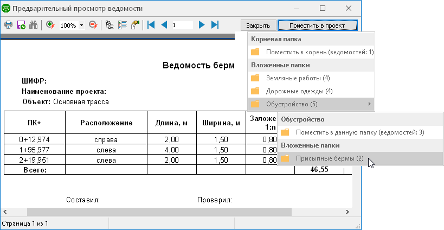Click the Поместить в проект button

(x=317, y=25)
